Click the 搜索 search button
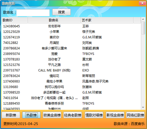The height and width of the screenshot is (129, 147). [x=61, y=12]
